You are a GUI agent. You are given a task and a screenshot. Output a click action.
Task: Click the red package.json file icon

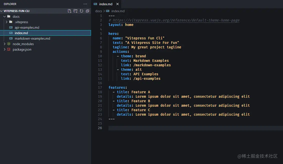9,49
